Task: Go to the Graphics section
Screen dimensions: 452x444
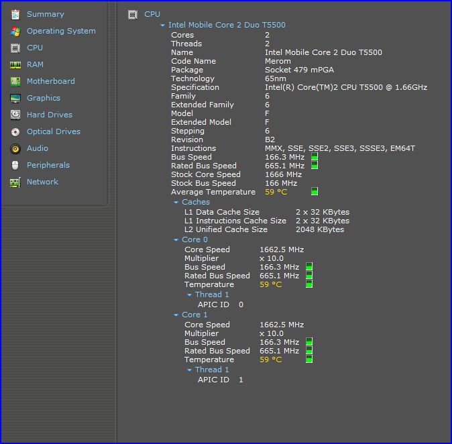Action: click(x=44, y=98)
